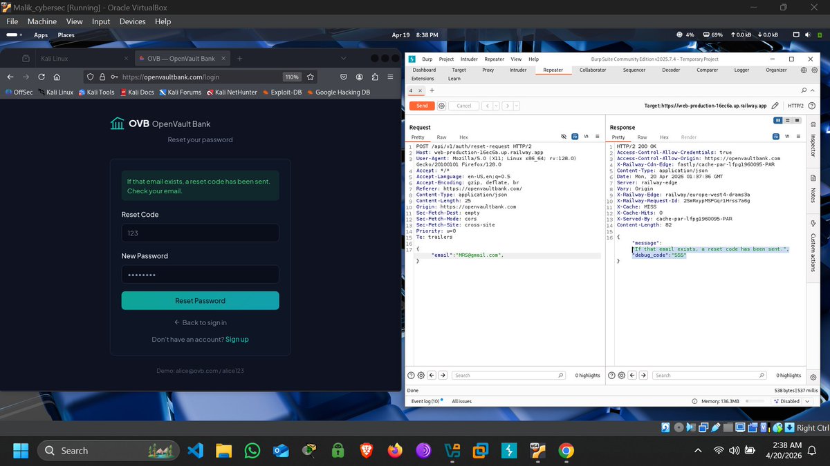This screenshot has height=466, width=830.
Task: Close Repeater tab 4
Action: point(420,90)
